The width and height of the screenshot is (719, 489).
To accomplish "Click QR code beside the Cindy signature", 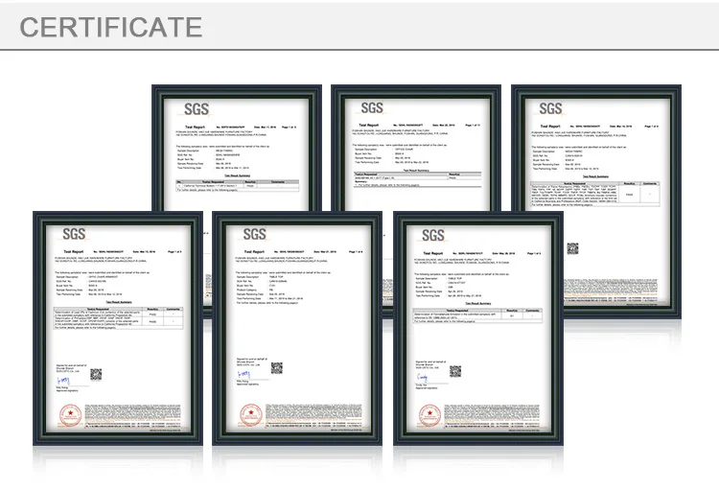I will tap(454, 371).
